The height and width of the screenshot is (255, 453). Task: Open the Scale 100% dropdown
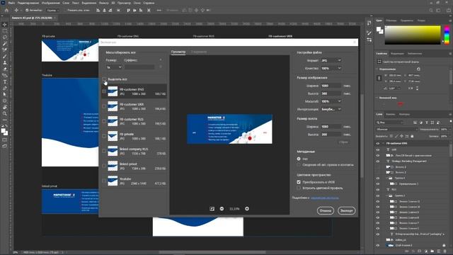[331, 101]
